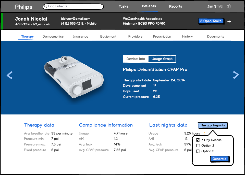Navigate left using the carousel arrow
Viewport: 245px width, 175px height.
[x=9, y=75]
